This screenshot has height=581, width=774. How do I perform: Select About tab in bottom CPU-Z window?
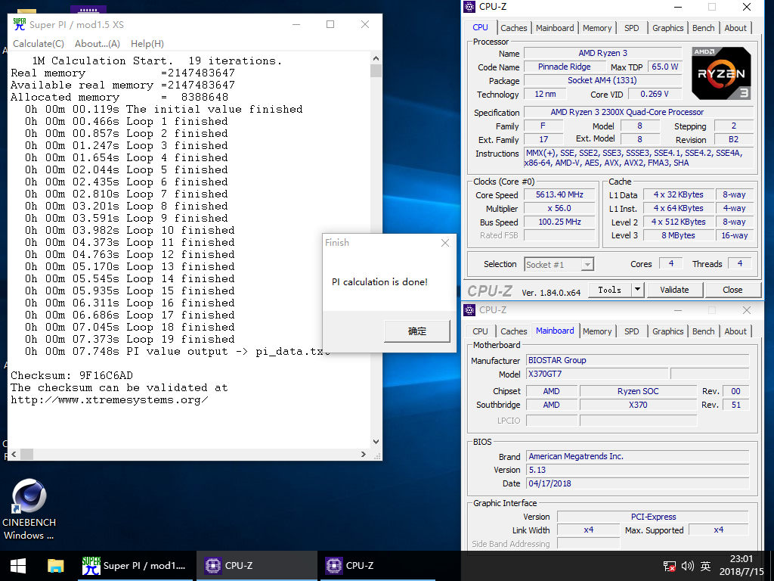click(735, 331)
